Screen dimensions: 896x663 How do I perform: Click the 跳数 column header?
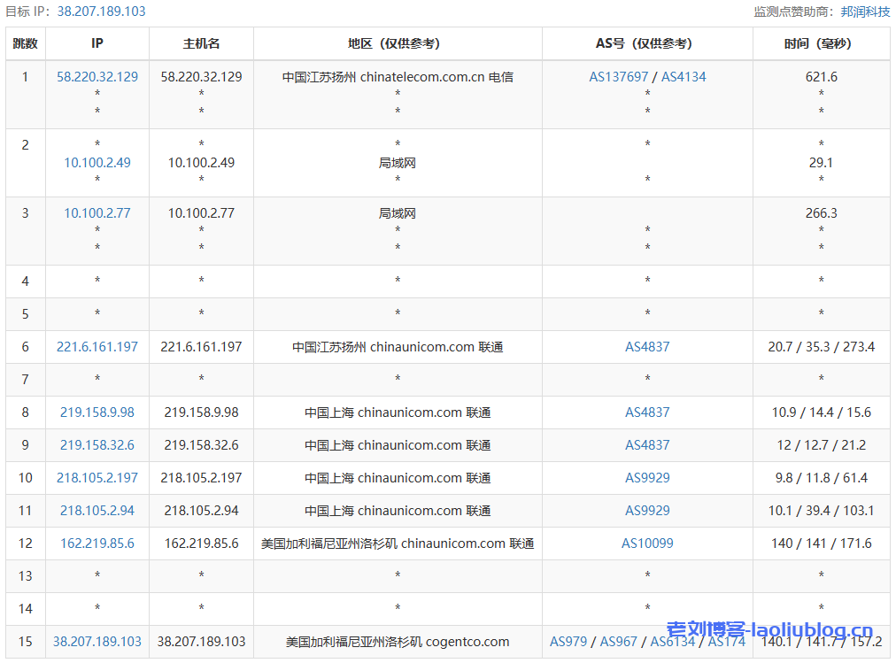pyautogui.click(x=25, y=43)
